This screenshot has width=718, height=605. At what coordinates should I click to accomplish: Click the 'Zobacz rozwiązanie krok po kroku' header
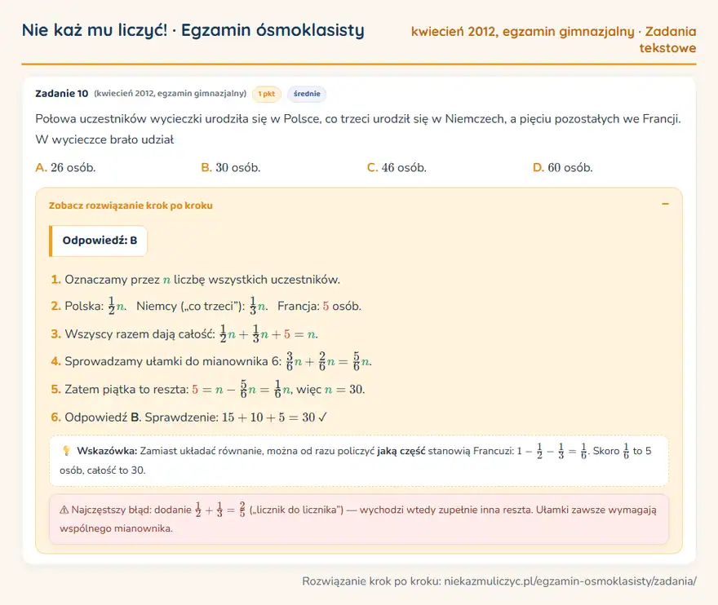(x=131, y=205)
